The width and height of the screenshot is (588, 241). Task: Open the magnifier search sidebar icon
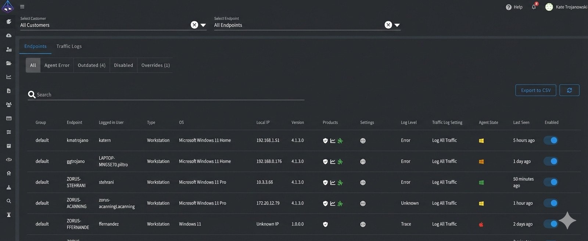(x=9, y=201)
